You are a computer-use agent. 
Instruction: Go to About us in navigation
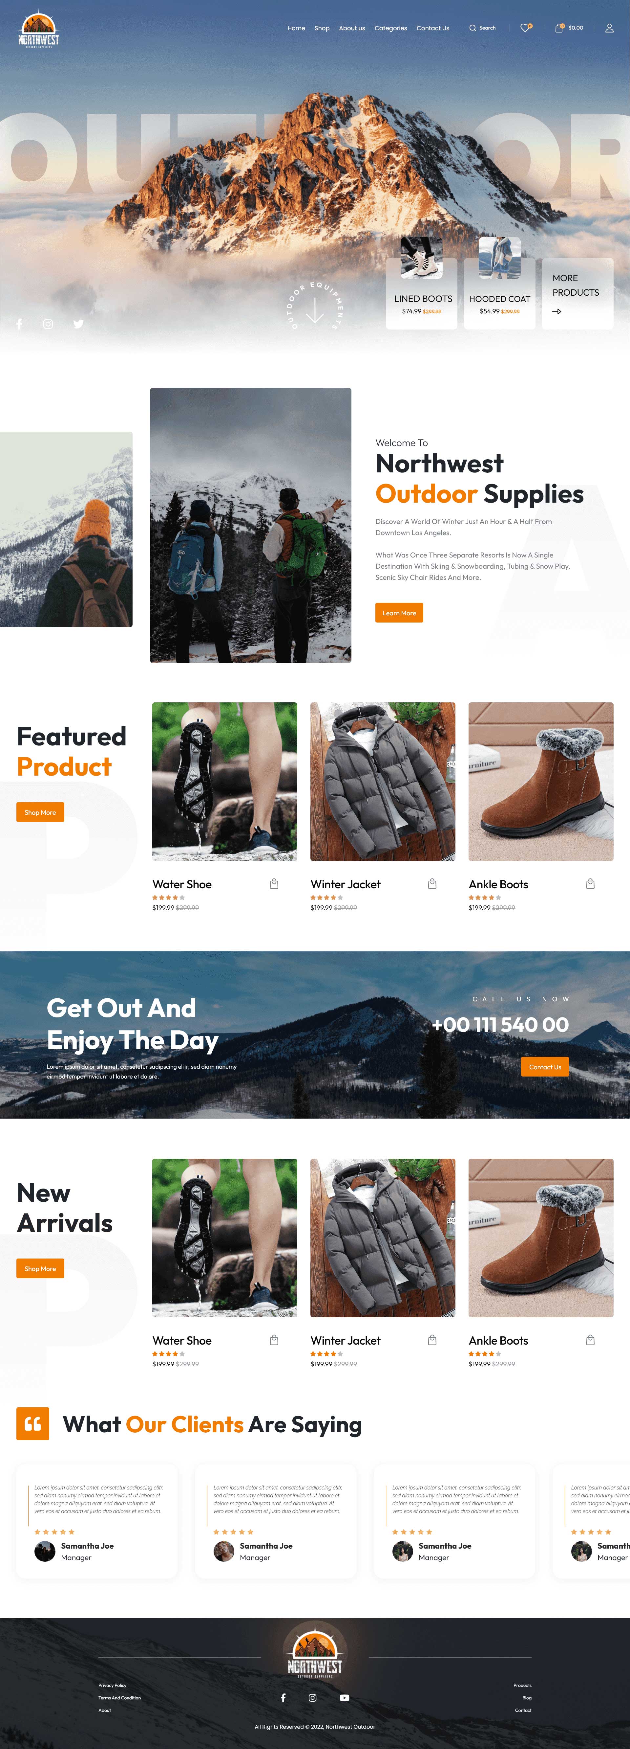pos(352,28)
